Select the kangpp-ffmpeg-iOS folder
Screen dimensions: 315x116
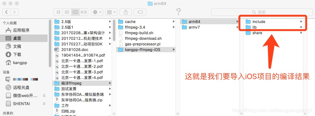(x=146, y=49)
